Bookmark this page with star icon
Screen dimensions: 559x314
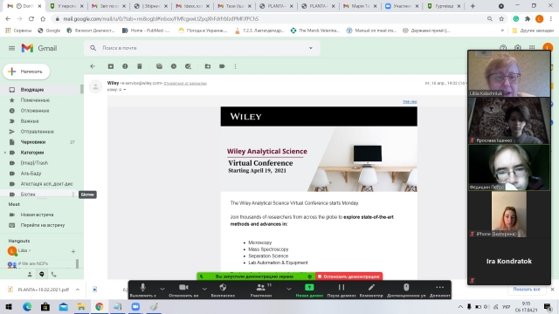(501, 18)
